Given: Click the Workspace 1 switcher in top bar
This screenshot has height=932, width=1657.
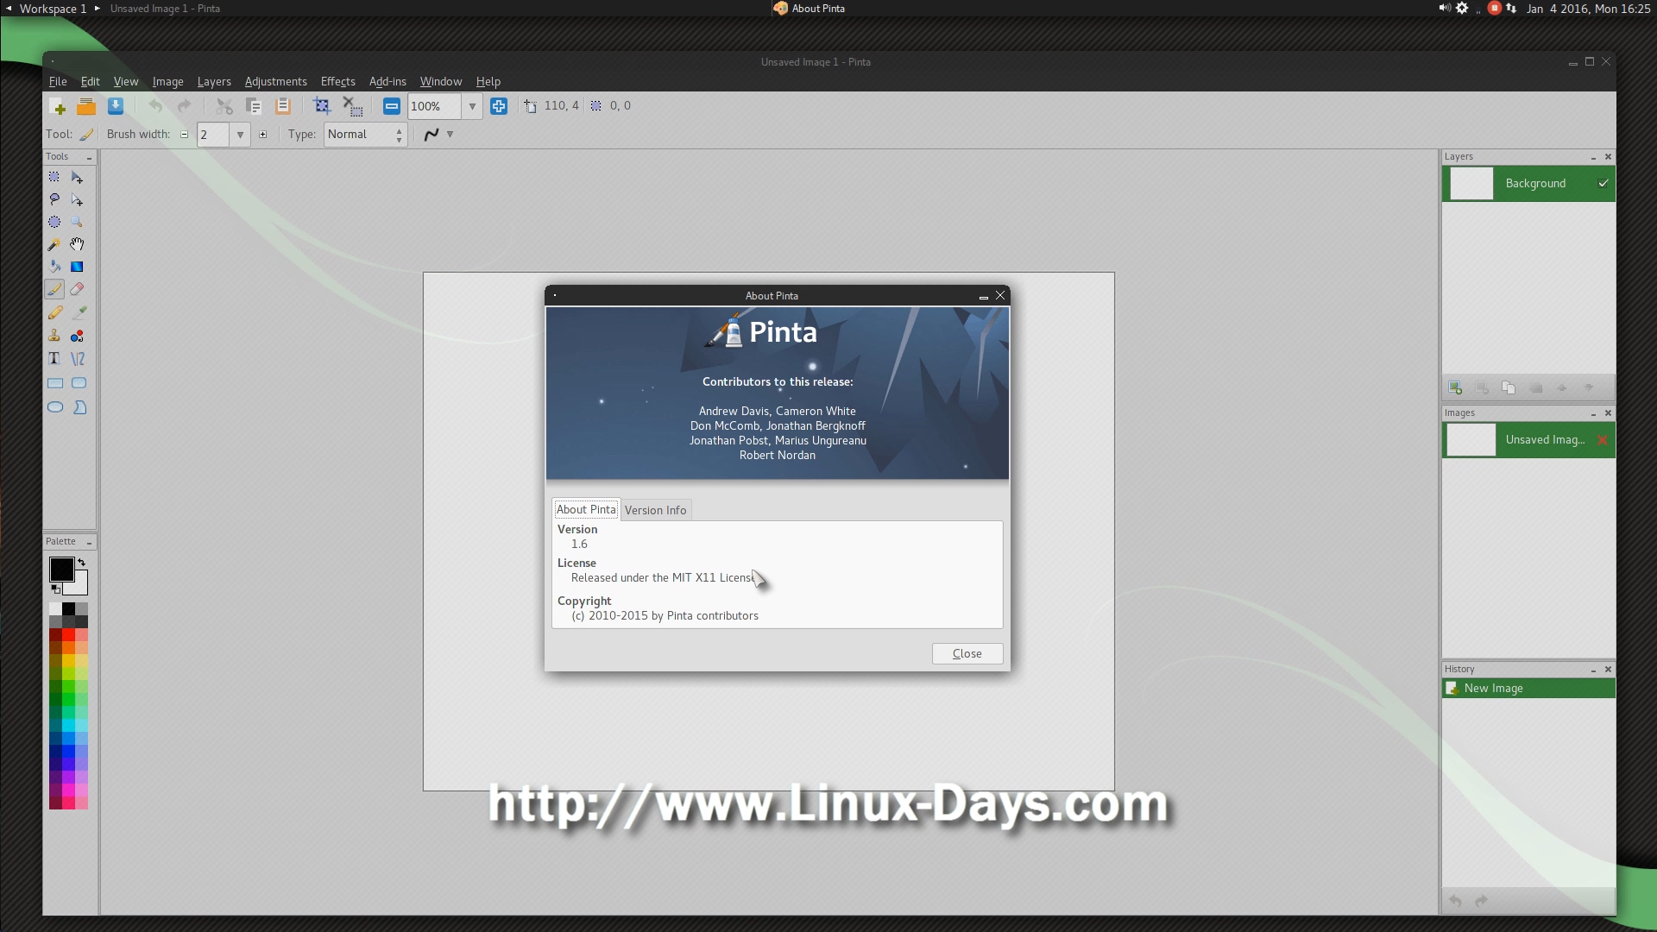Looking at the screenshot, I should [53, 9].
